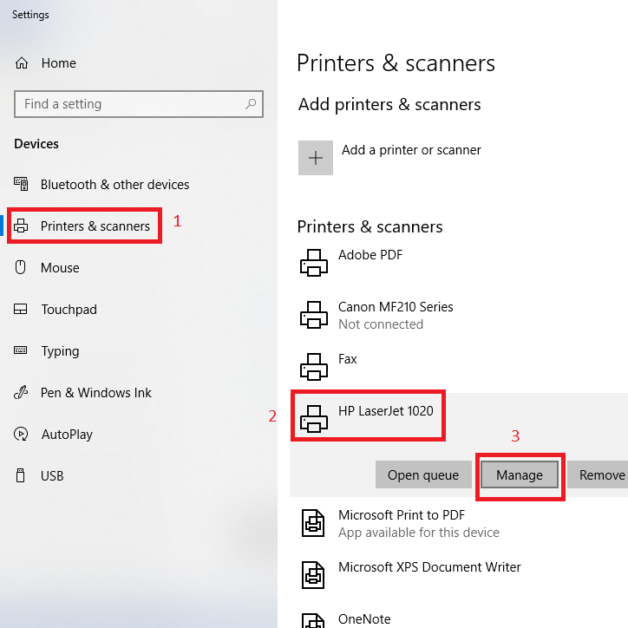Click the Fax device icon

(x=314, y=367)
